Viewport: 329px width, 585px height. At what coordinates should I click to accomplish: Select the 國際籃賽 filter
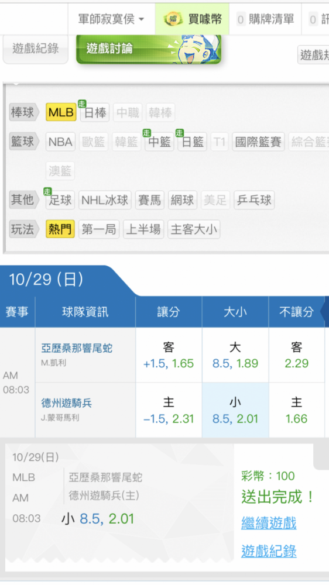point(258,142)
